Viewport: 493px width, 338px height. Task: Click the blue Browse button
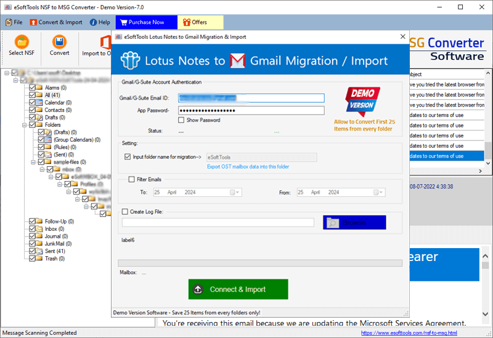(354, 222)
